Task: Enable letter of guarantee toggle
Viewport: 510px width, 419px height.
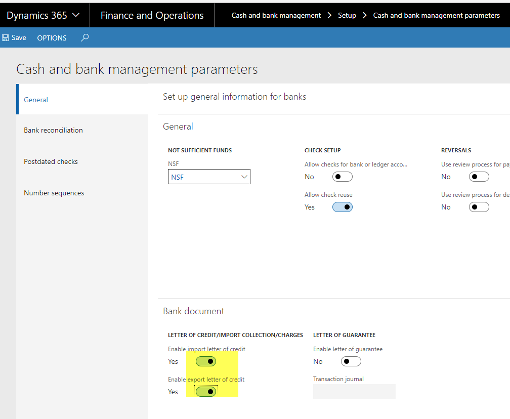Action: point(351,361)
